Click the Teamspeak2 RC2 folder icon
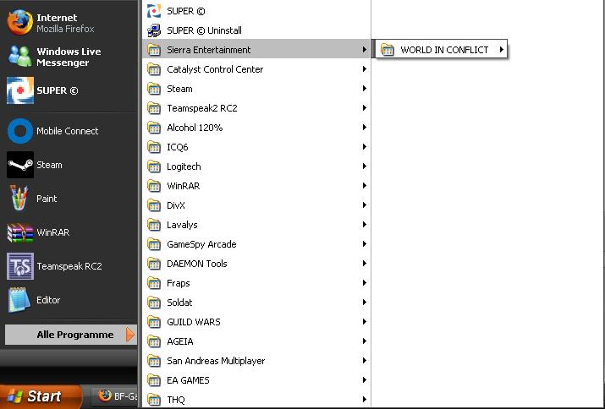 [x=154, y=108]
